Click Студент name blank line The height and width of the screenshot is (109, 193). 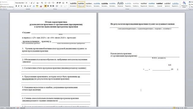click(61, 33)
